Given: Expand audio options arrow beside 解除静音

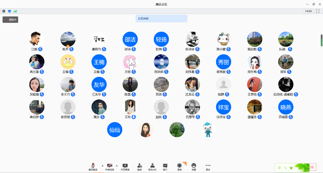Looking at the screenshot, I should pyautogui.click(x=102, y=165).
